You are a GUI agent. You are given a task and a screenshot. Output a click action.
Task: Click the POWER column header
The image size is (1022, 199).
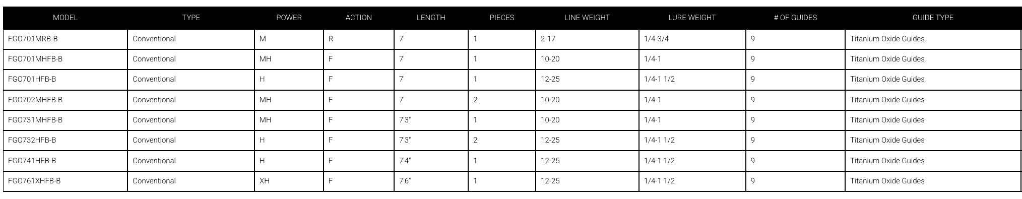(289, 18)
